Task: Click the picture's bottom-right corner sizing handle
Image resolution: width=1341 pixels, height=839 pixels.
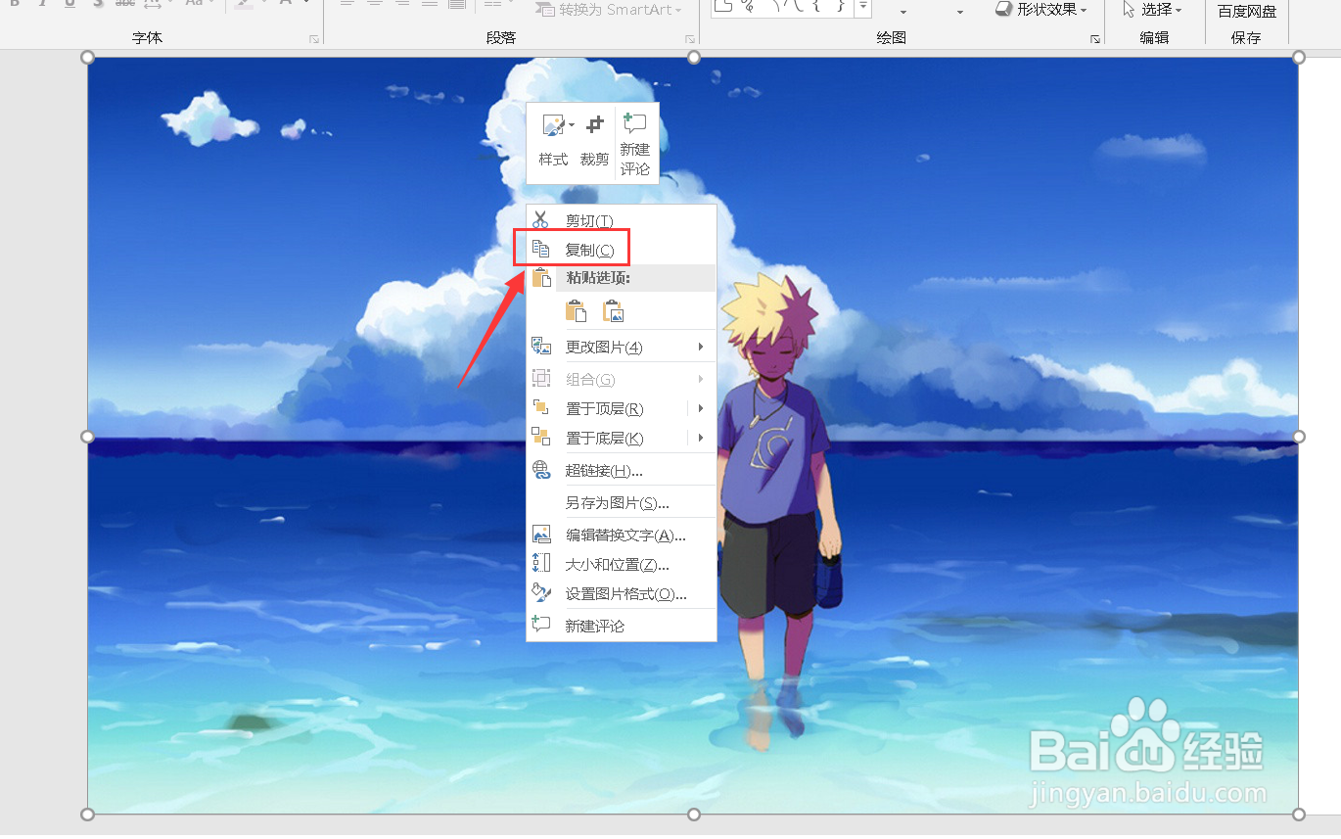Action: pyautogui.click(x=1299, y=814)
